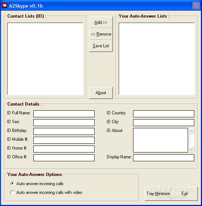Focus the Display Name field

point(164,158)
